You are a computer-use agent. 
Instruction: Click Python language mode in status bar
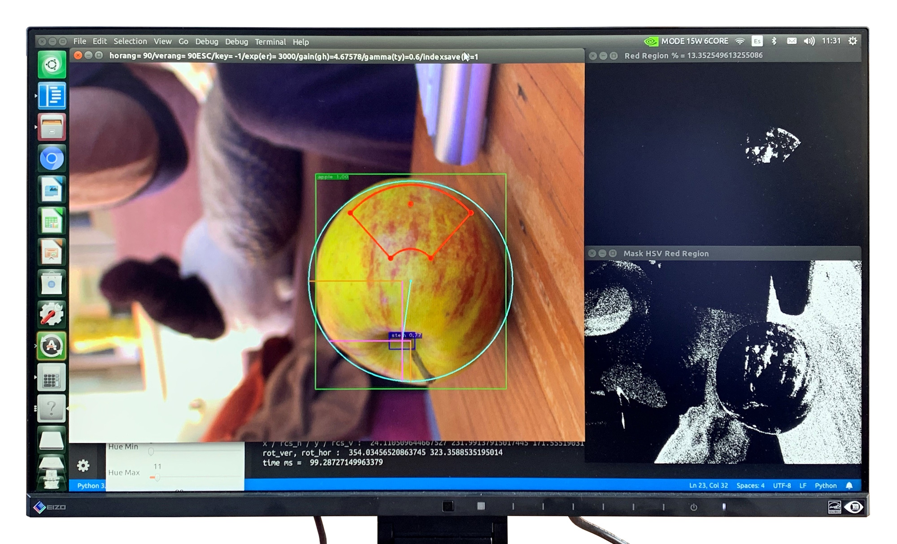pyautogui.click(x=825, y=485)
